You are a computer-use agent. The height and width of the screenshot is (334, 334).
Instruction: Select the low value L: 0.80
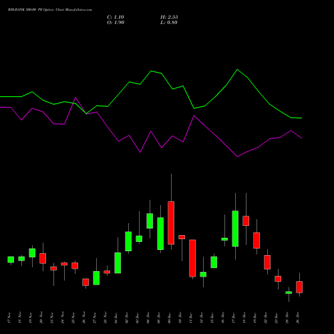coord(169,23)
